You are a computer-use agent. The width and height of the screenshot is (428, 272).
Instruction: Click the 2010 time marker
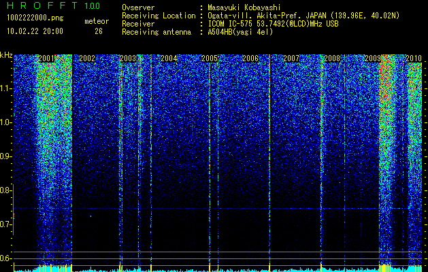coord(414,58)
